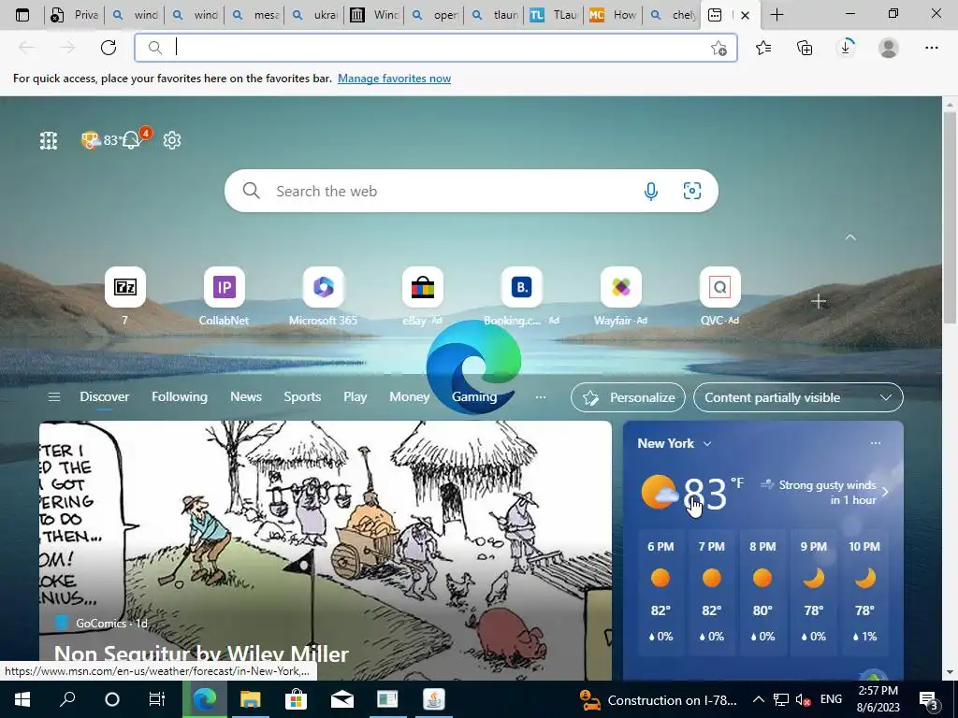
Task: Open Non Sequitur by Wiley Miller article
Action: [201, 654]
